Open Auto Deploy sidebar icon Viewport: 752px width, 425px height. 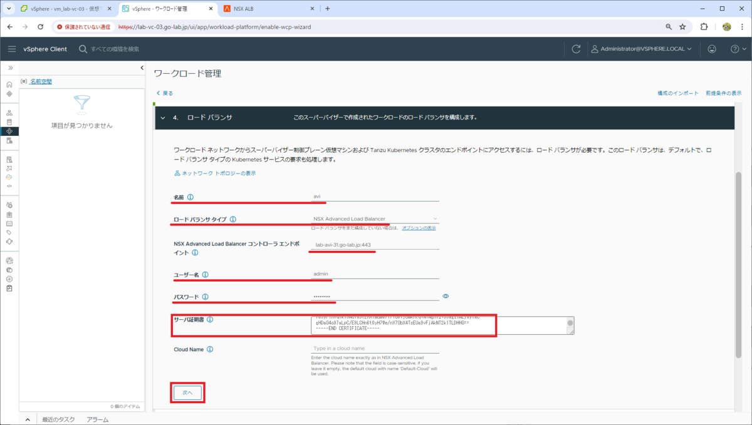pos(9,168)
